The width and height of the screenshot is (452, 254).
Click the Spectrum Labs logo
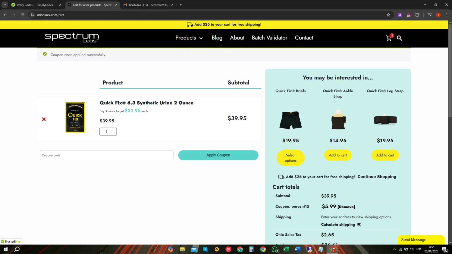(x=72, y=38)
